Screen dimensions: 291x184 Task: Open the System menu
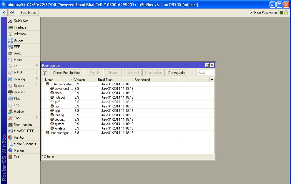point(19,85)
